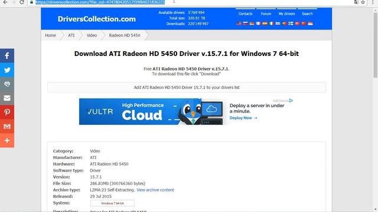The width and height of the screenshot is (378, 212).
Task: Click the page title Download ATI Radeon HD 5450 Driver
Action: pos(187,54)
